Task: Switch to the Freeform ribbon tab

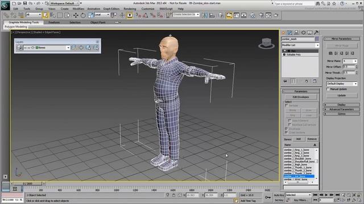Action: [x=54, y=23]
